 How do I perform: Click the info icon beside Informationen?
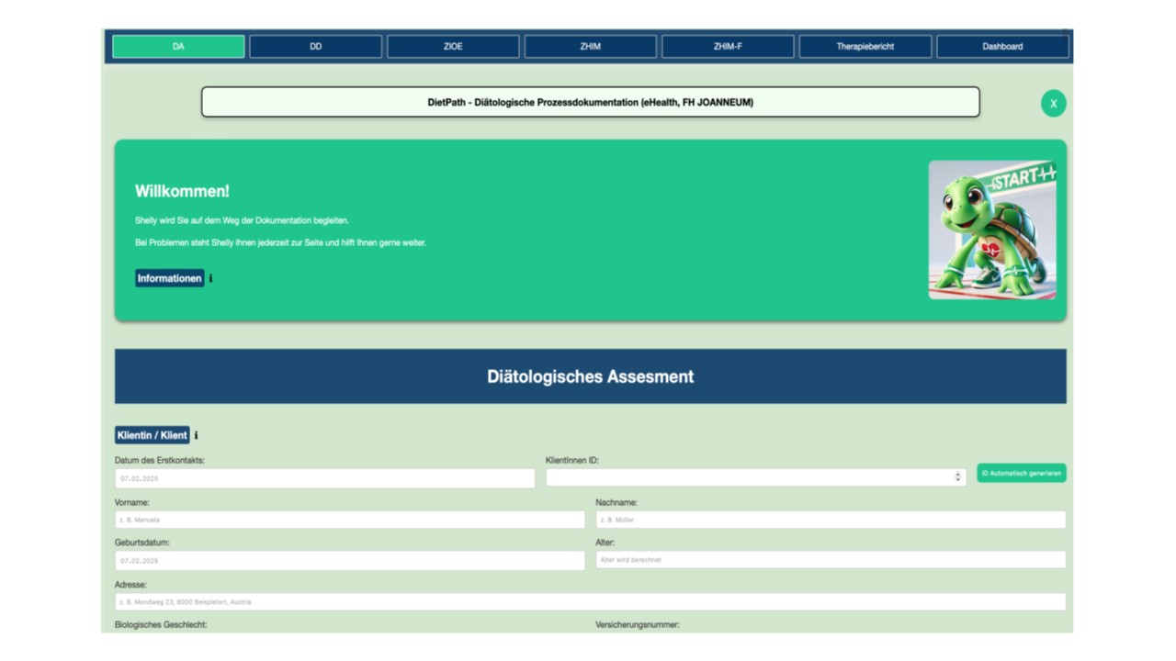[210, 278]
